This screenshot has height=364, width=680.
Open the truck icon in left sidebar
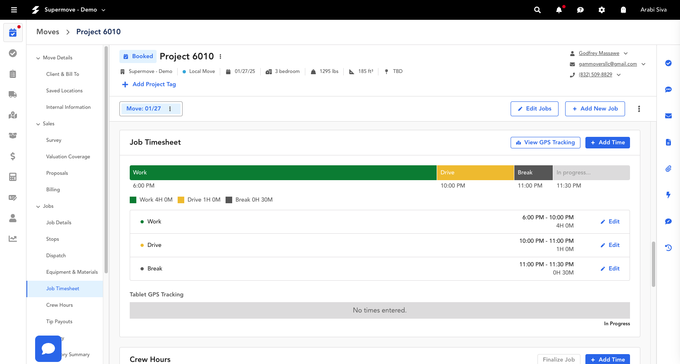point(13,94)
